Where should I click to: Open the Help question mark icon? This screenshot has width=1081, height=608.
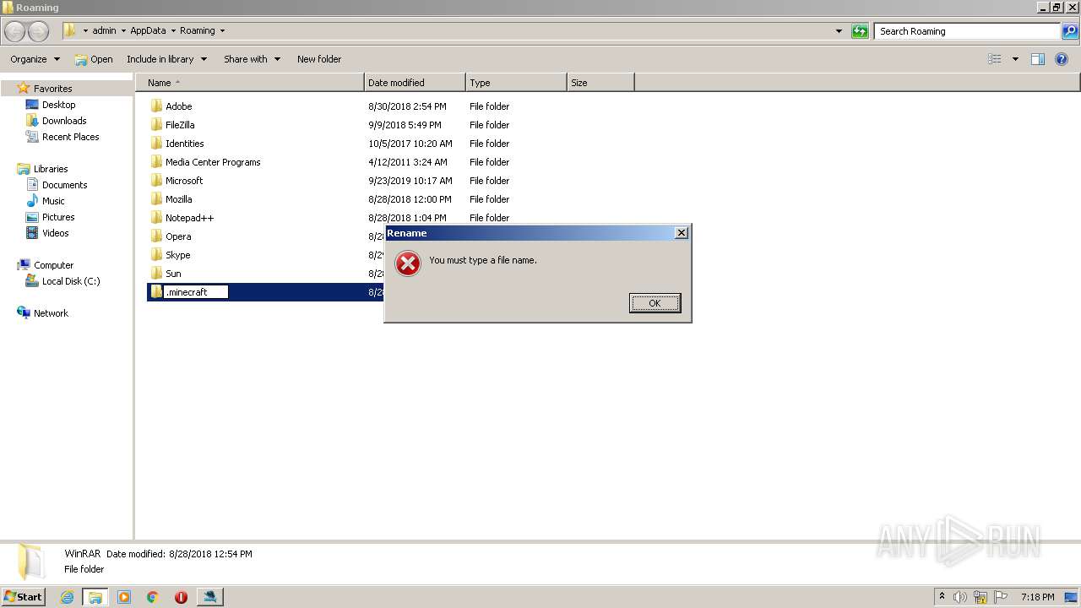(1062, 59)
